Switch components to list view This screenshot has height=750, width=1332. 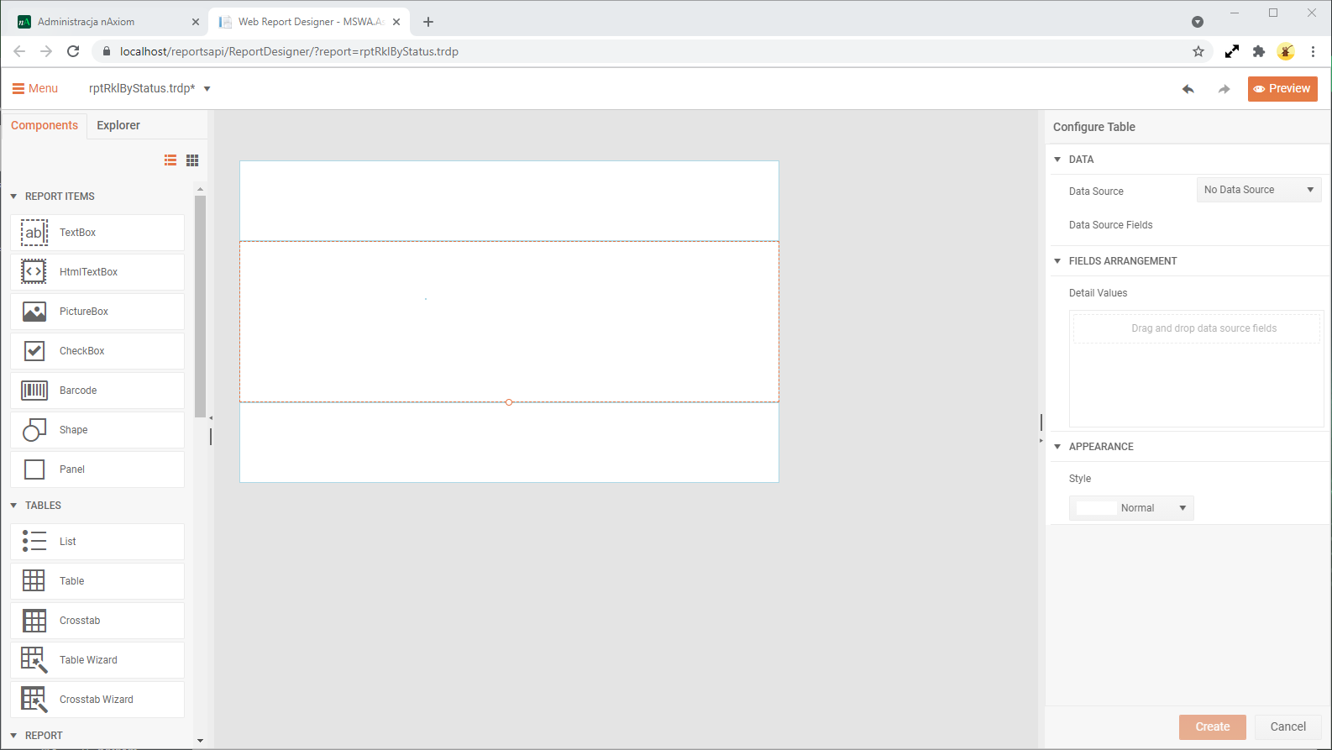click(170, 160)
